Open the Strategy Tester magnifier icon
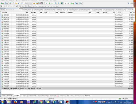Screen dimensions: 136x104 coord(22,3)
